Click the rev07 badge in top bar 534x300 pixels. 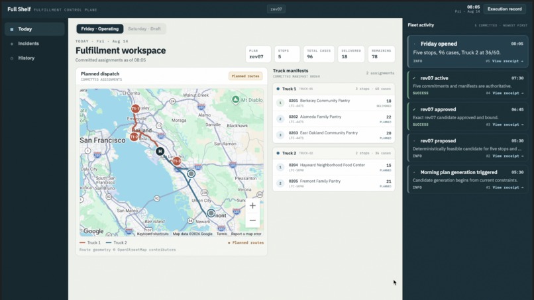276,9
